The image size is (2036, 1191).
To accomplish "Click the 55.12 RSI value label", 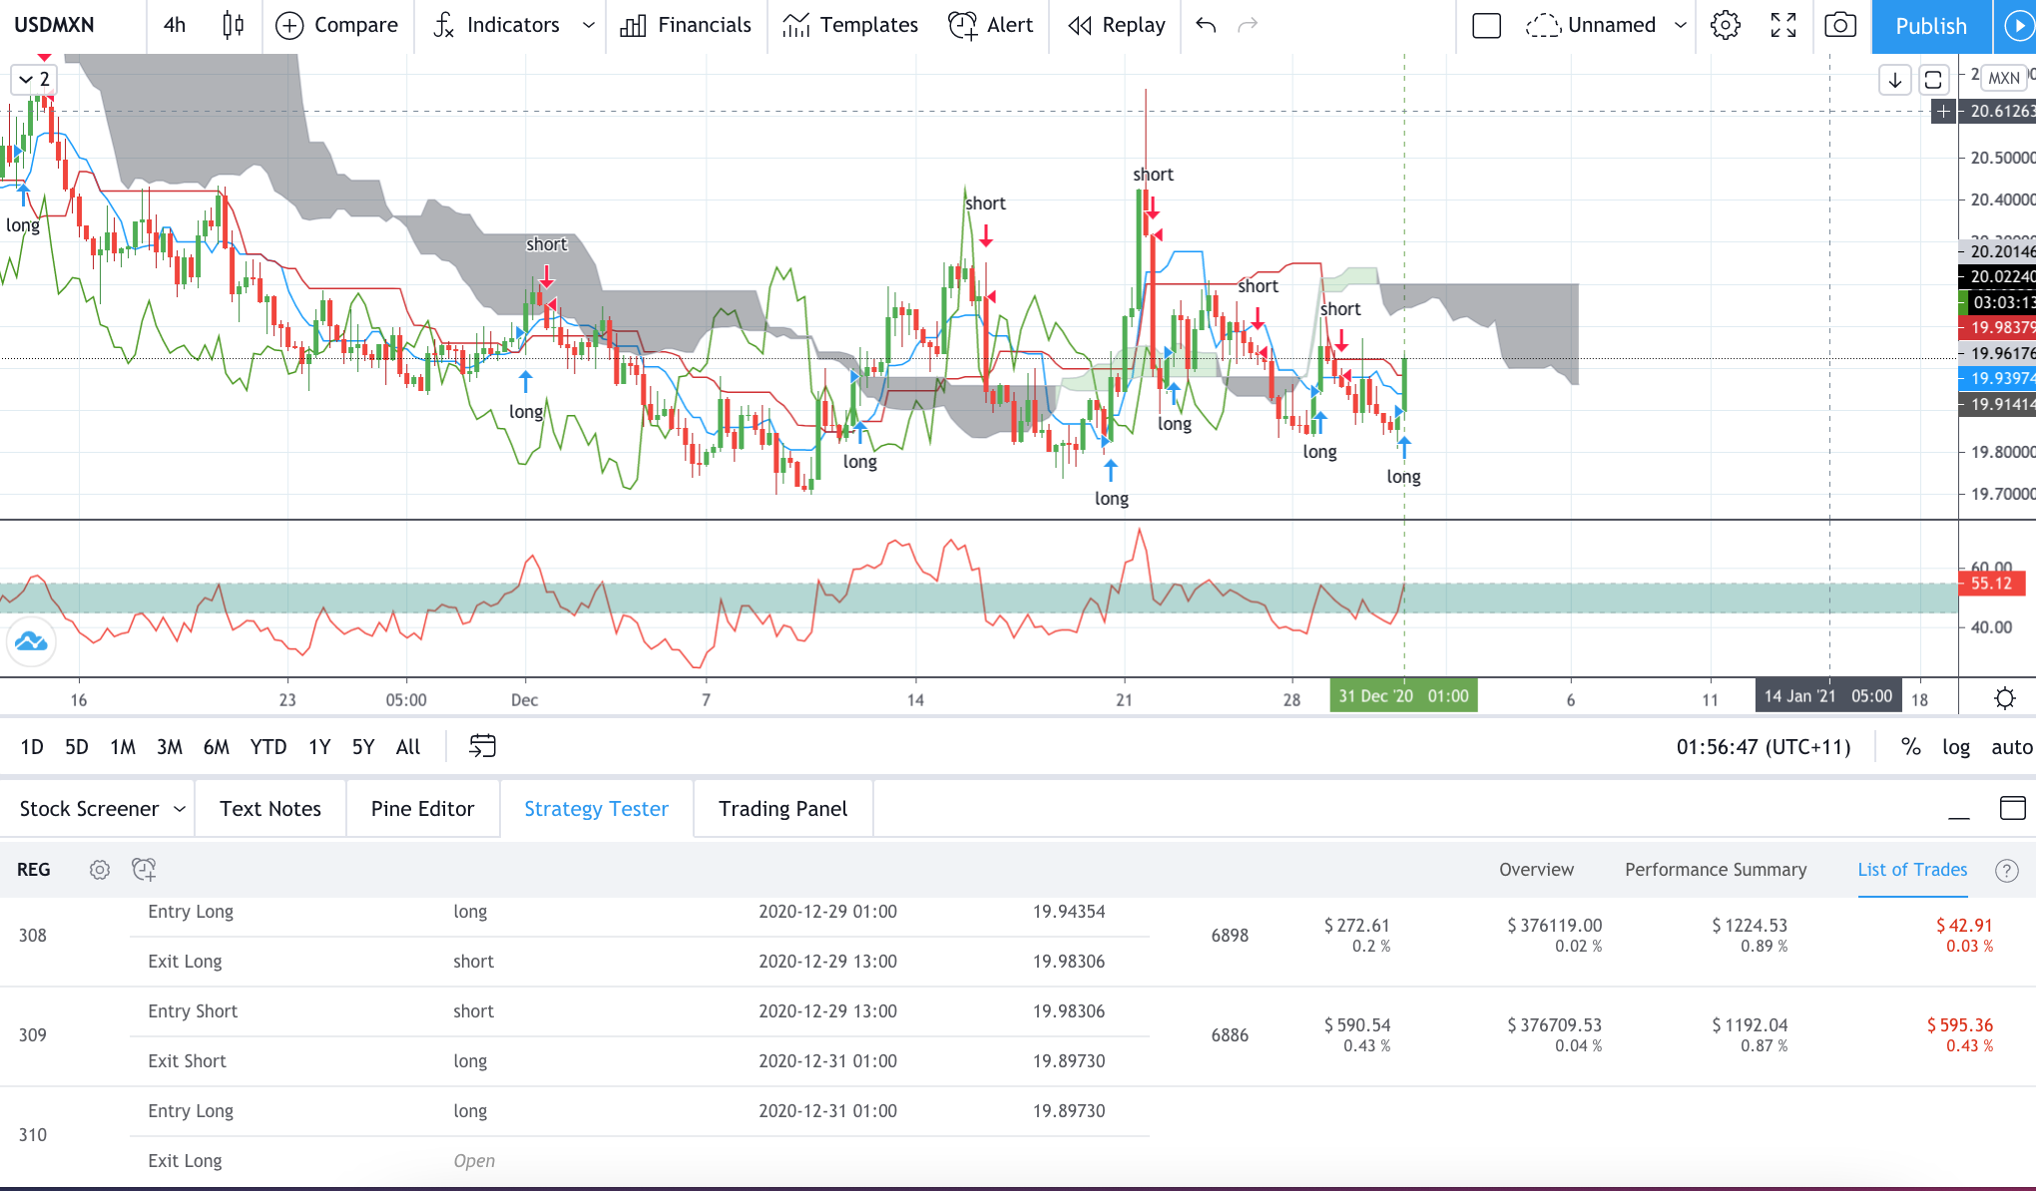I will (x=1992, y=584).
